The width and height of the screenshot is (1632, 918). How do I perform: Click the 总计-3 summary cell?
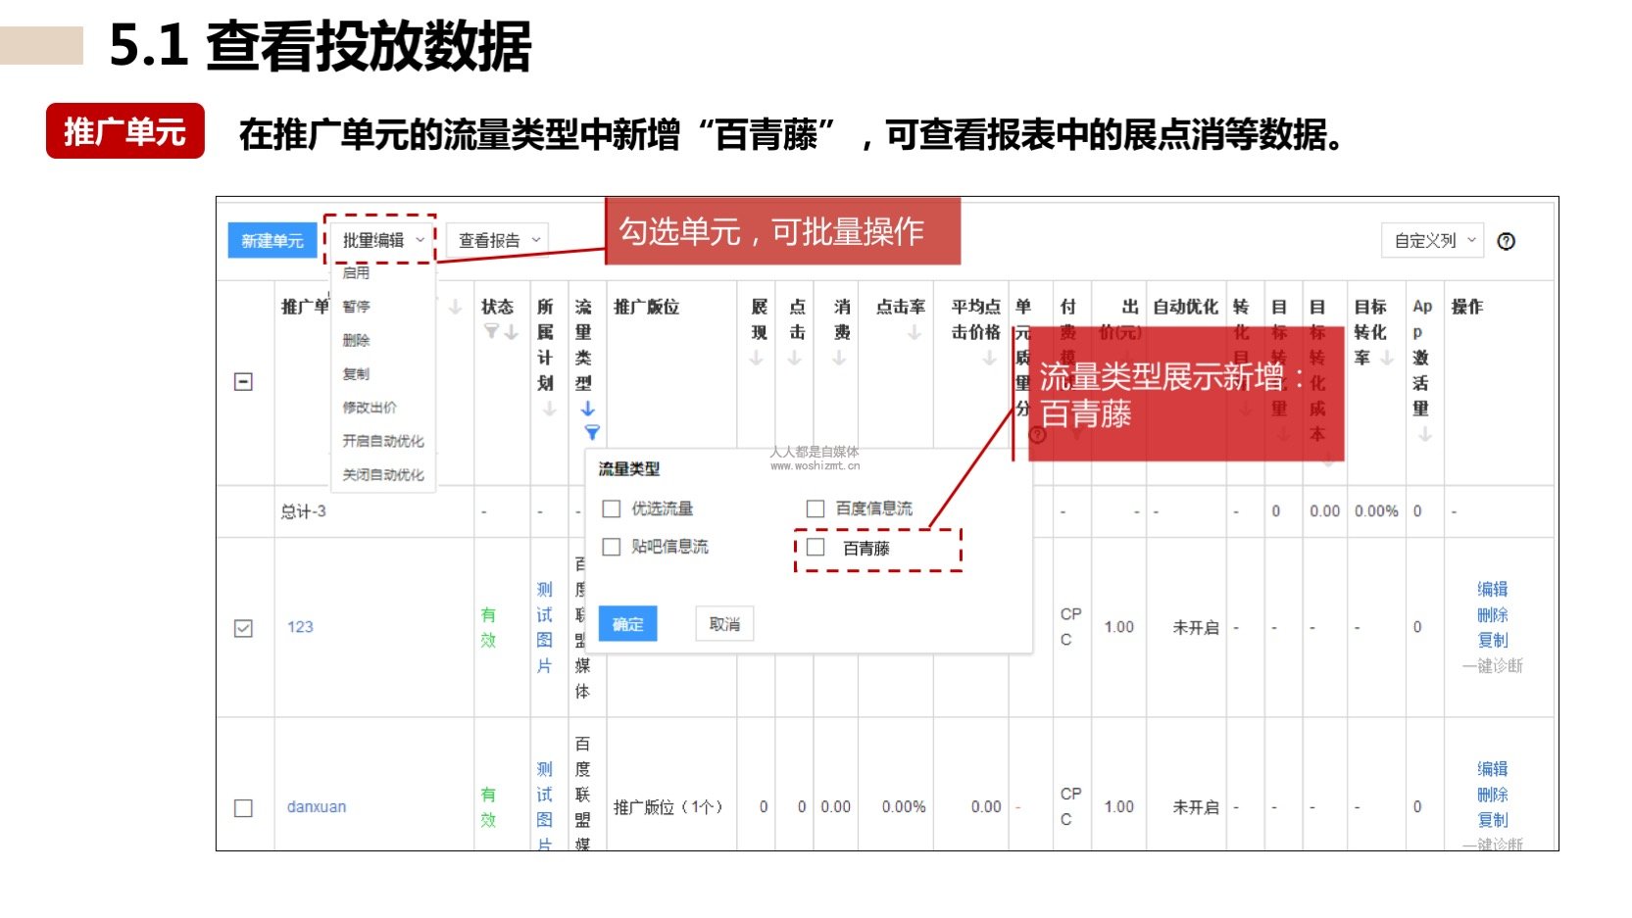303,511
